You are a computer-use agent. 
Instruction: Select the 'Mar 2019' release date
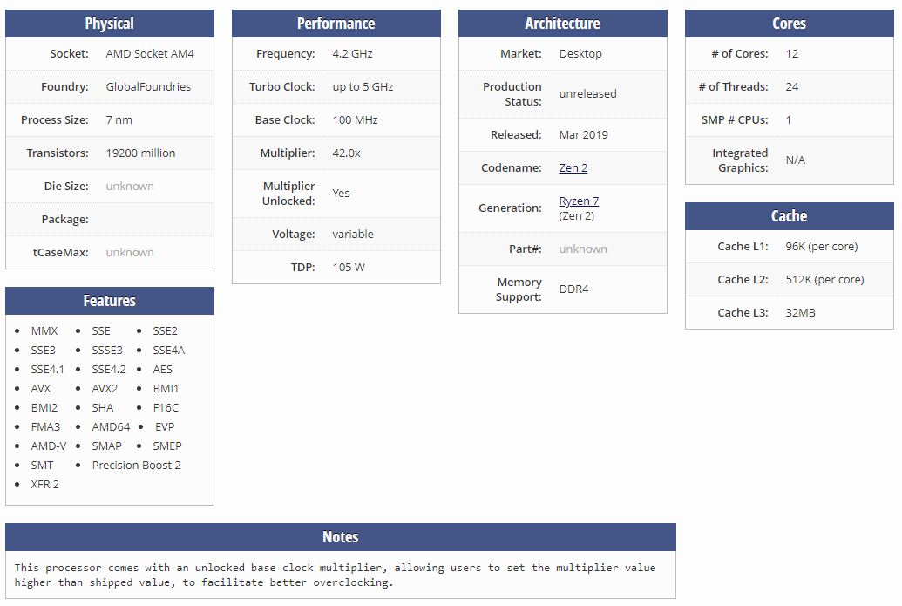click(x=583, y=134)
